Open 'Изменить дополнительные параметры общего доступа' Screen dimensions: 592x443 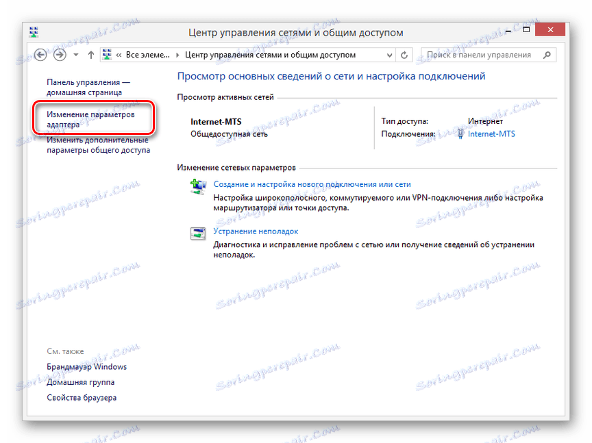(x=98, y=145)
